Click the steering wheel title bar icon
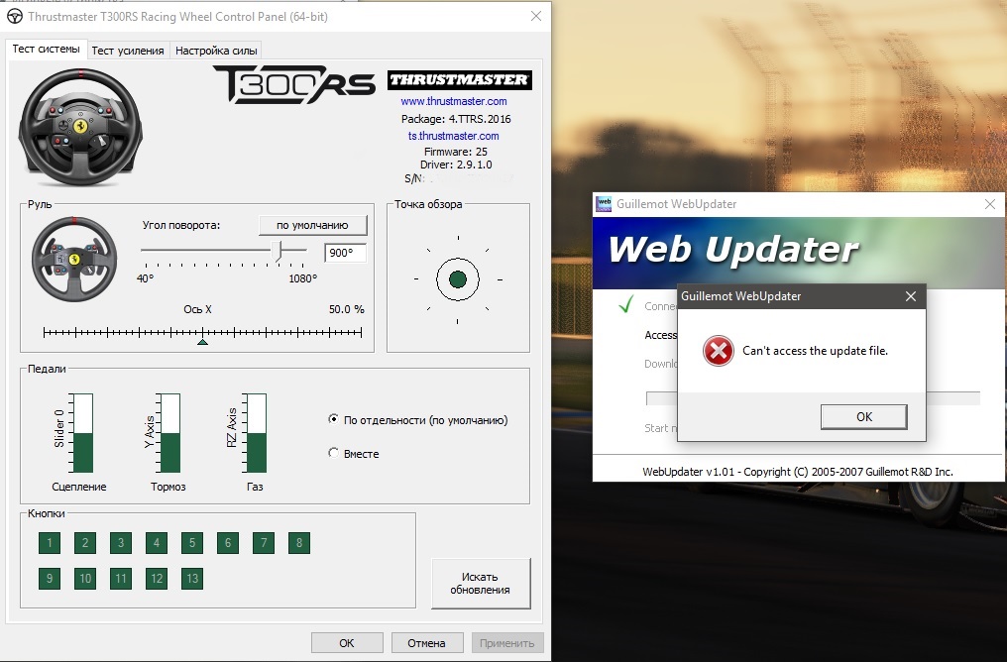 tap(15, 16)
